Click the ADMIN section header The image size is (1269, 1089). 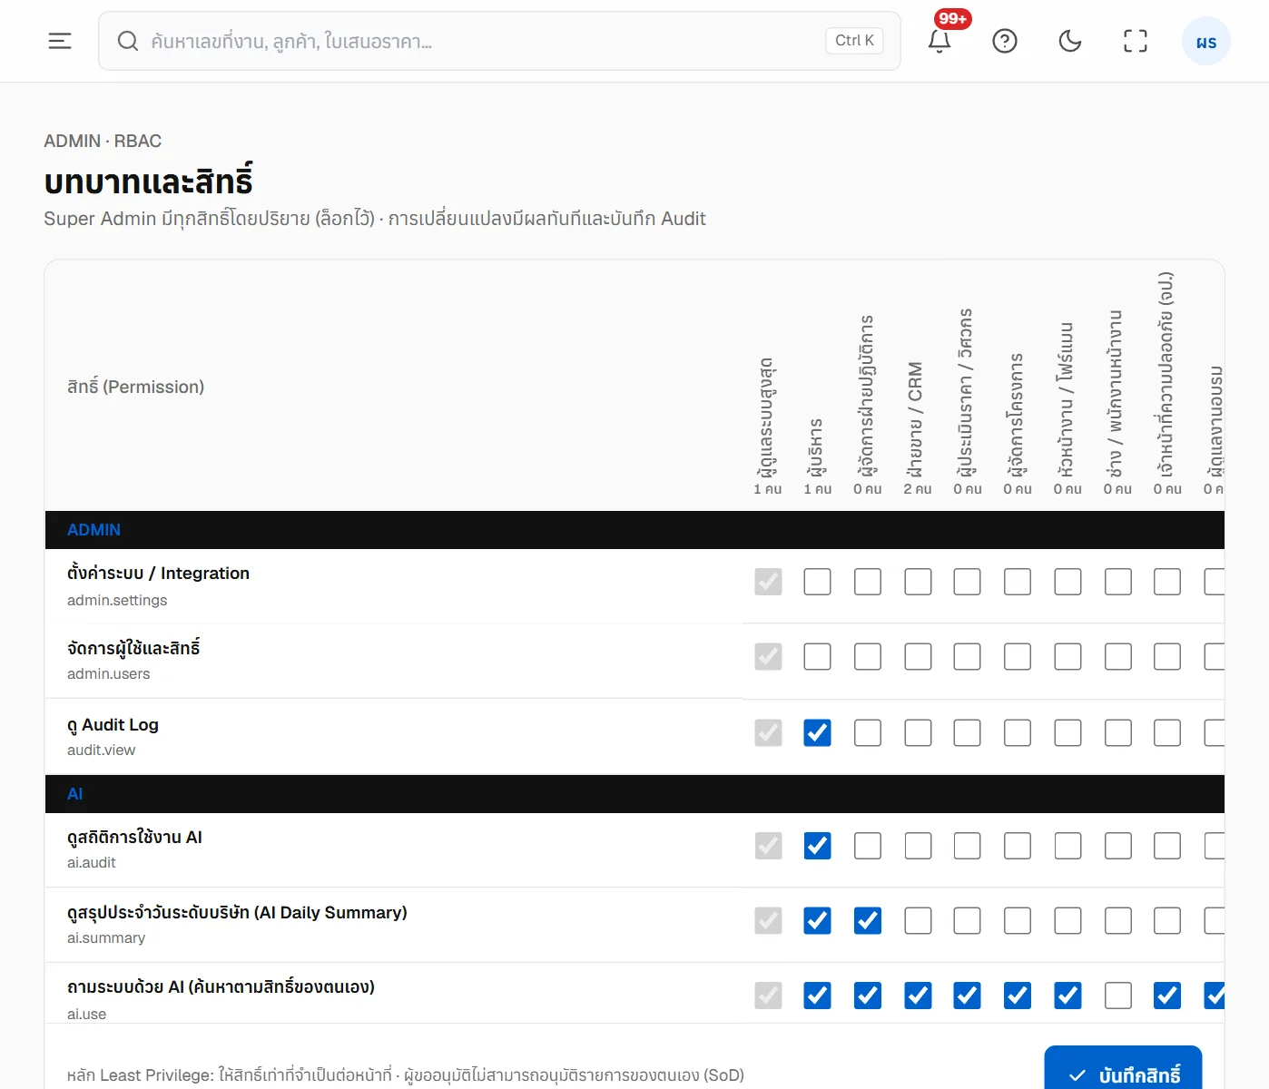pyautogui.click(x=93, y=530)
